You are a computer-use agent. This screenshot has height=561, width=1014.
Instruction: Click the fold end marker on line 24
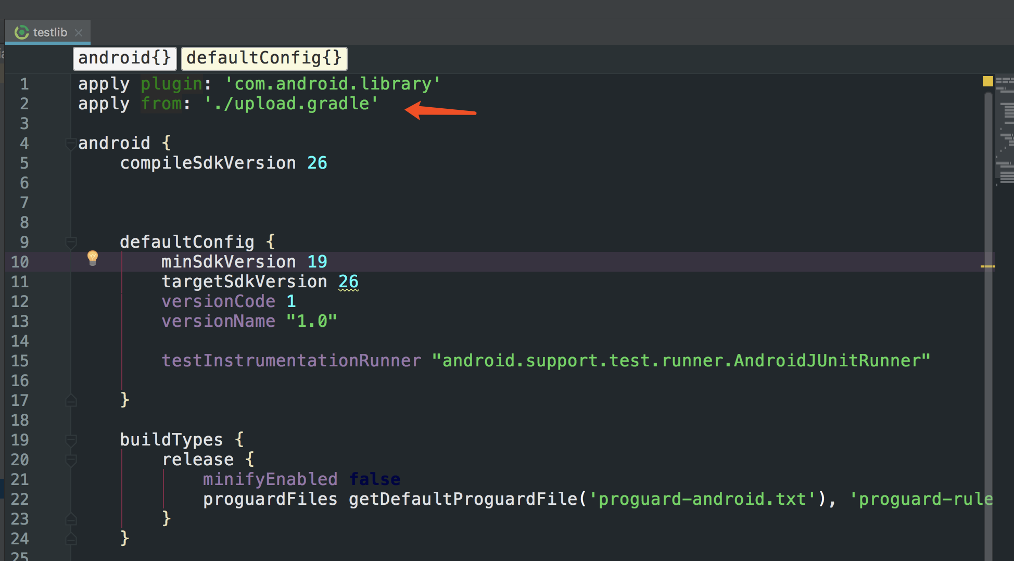71,539
